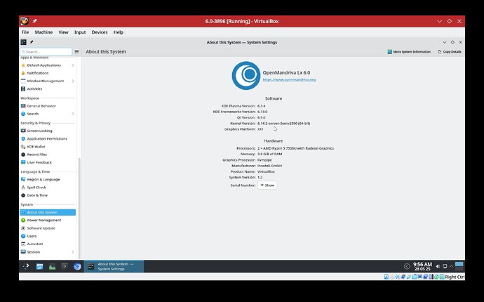Open User Feedback settings

click(48, 162)
